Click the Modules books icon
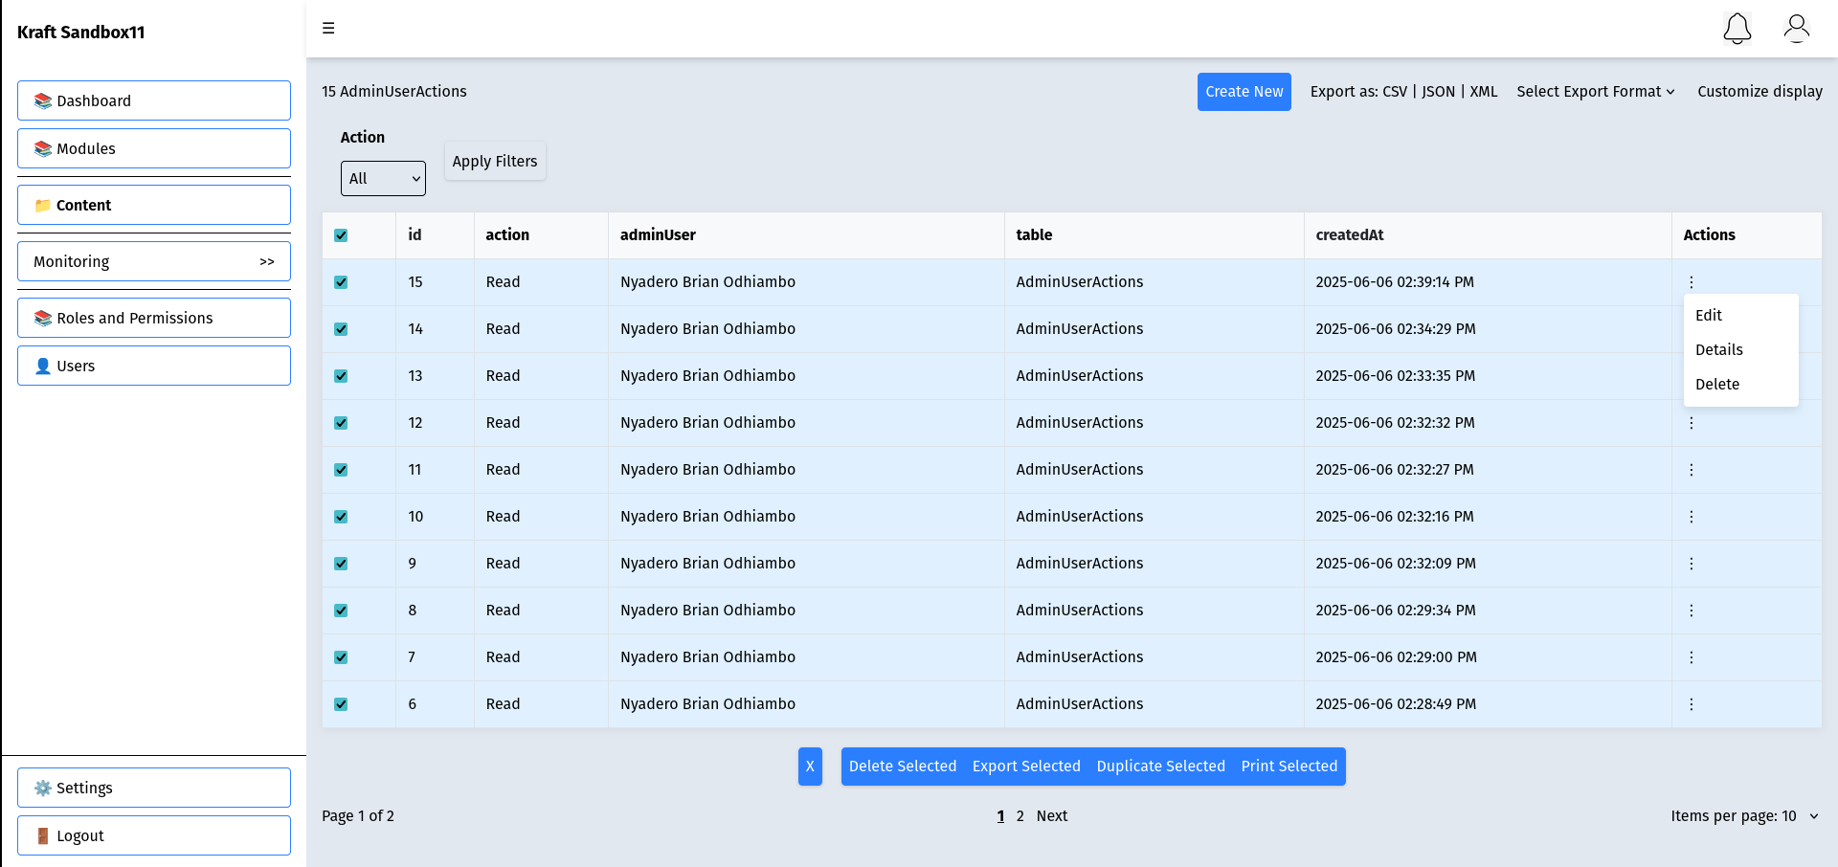The width and height of the screenshot is (1838, 867). click(43, 148)
